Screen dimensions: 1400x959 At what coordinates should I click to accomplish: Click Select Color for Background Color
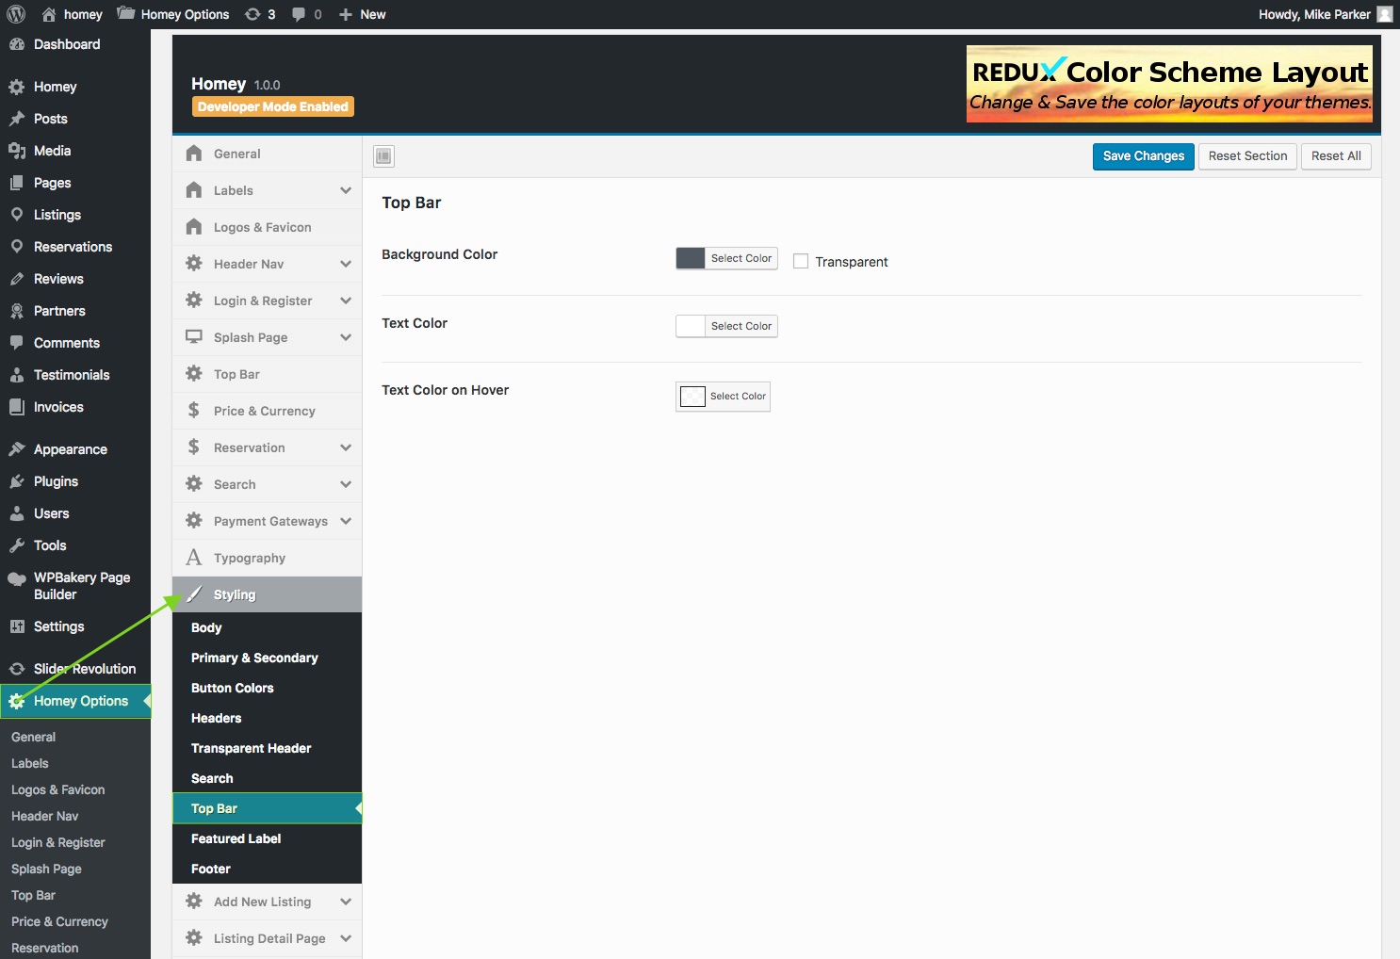click(x=741, y=258)
